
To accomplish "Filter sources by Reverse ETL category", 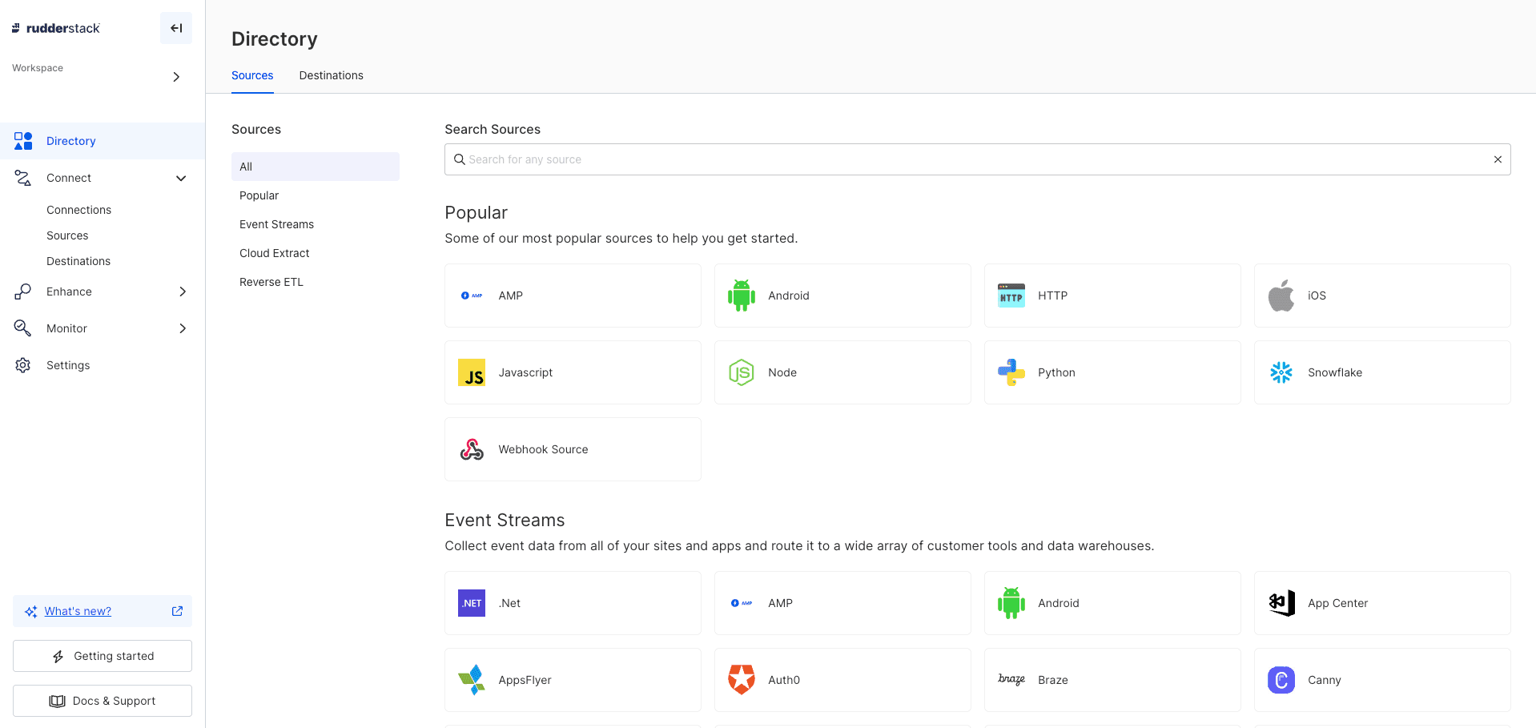I will [271, 281].
